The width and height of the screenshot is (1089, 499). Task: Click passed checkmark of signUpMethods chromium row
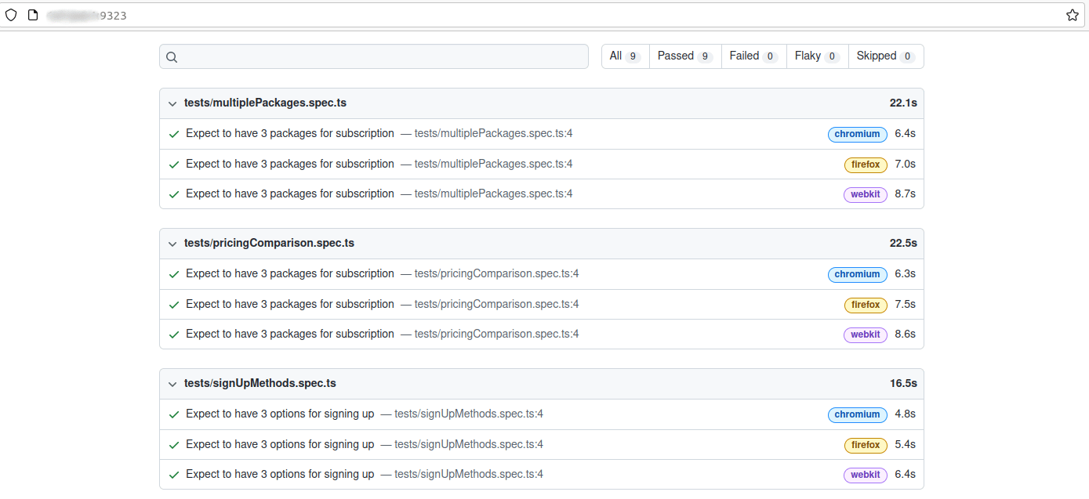[174, 414]
